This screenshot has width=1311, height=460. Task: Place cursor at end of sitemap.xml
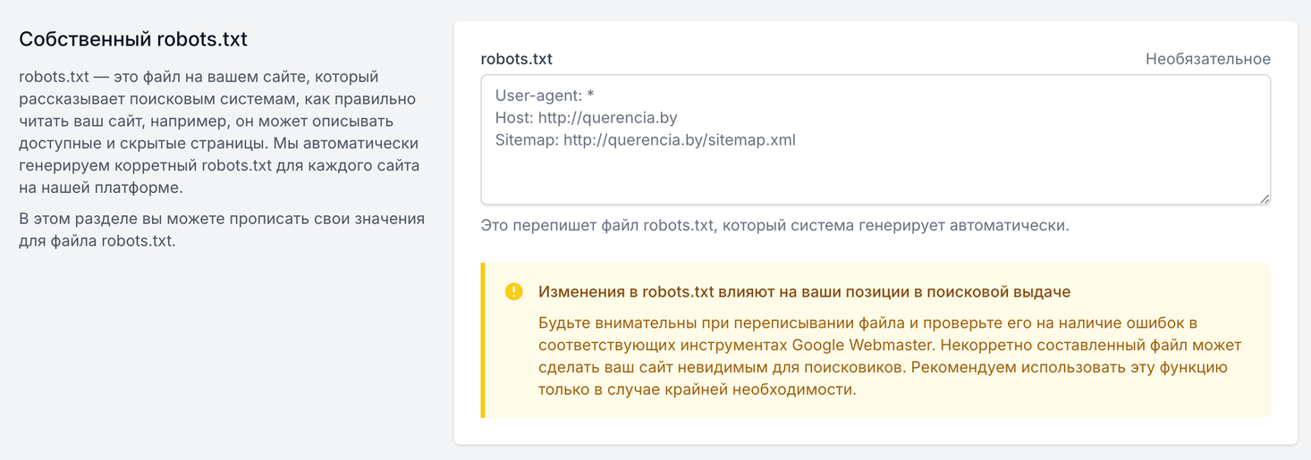tap(796, 140)
